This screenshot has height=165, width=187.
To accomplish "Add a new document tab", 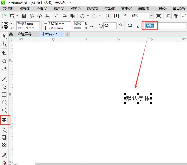I will click(x=67, y=34).
